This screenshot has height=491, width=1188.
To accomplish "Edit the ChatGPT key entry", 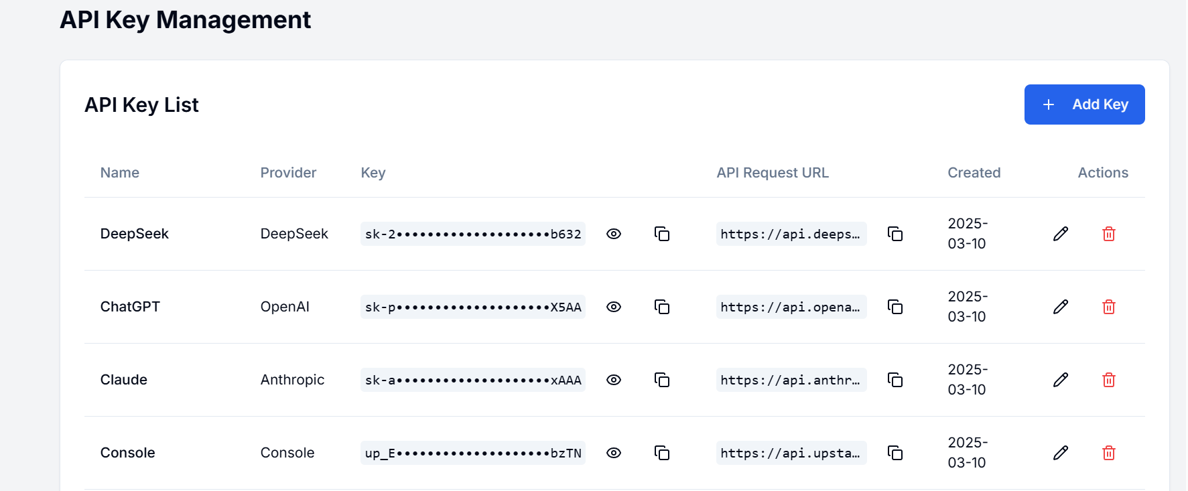I will (1061, 307).
